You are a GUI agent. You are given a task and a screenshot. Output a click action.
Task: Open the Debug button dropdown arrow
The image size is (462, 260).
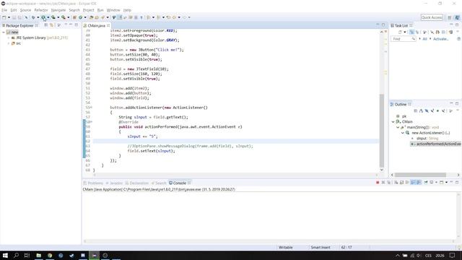[38, 17]
